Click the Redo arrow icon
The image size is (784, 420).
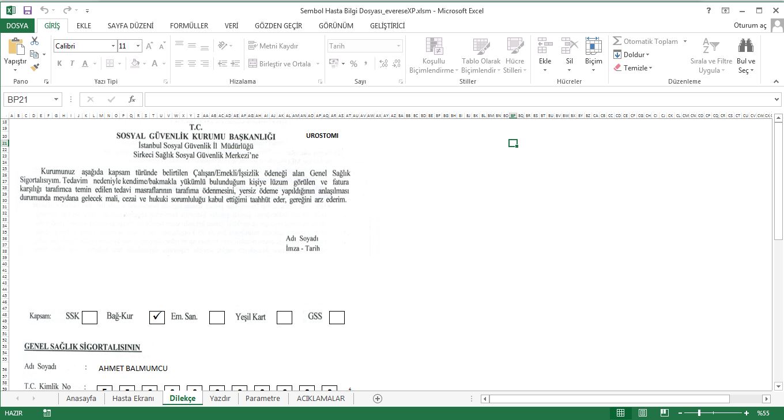67,10
